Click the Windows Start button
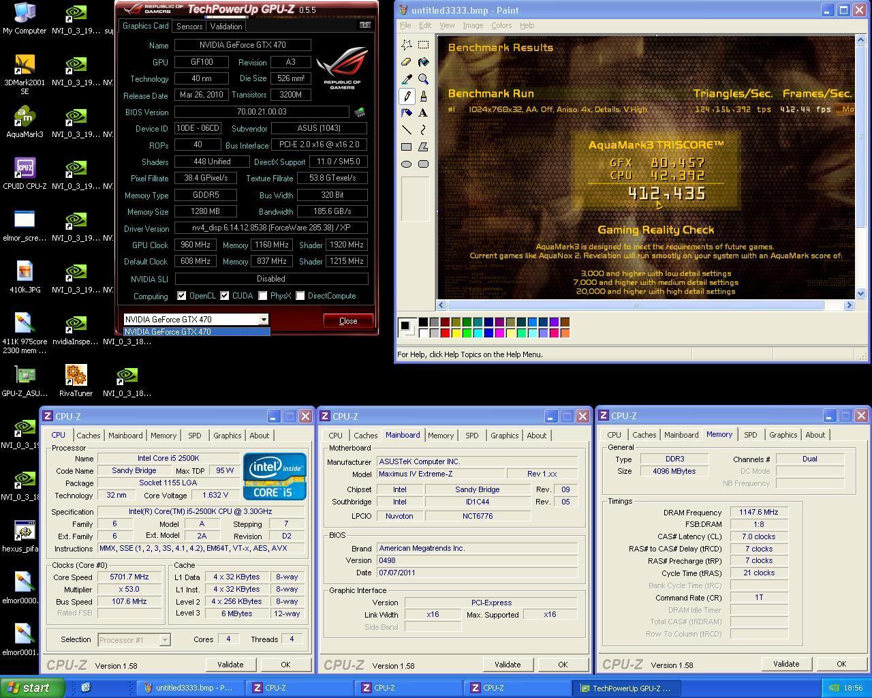Viewport: 872px width, 698px height. [33, 688]
